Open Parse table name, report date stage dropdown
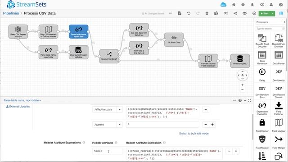This screenshot has width=288, height=162. tap(22, 100)
